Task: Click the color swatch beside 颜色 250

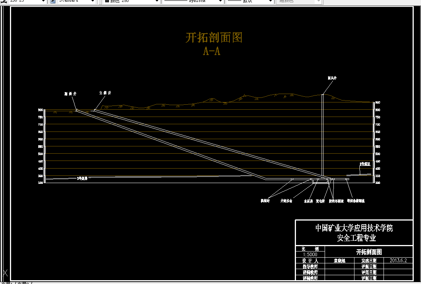Action: 107,1
